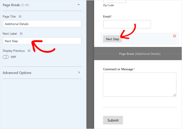The image size is (182, 129).
Task: Click the Email field label
Action: point(107,16)
